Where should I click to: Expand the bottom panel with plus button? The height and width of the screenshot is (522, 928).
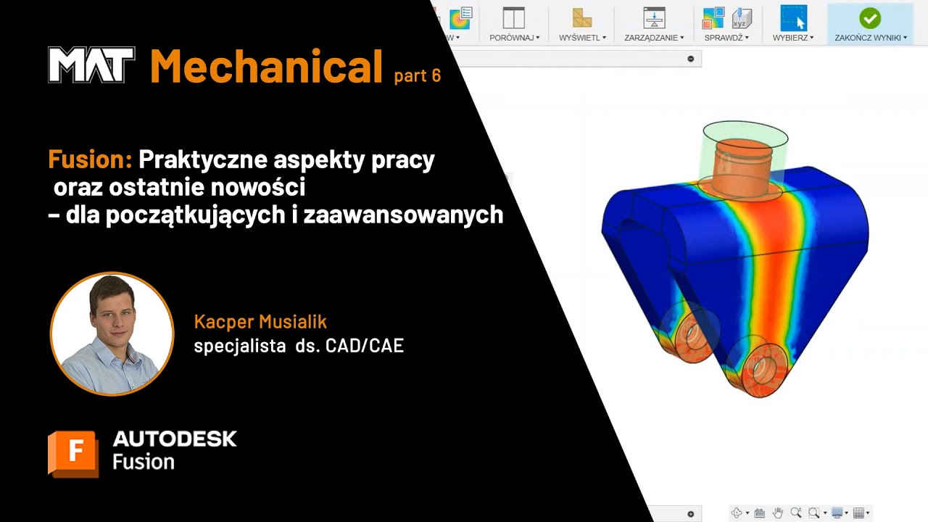coord(691,514)
